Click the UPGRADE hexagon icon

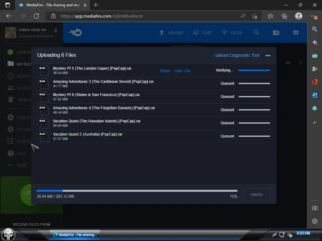coord(10,52)
